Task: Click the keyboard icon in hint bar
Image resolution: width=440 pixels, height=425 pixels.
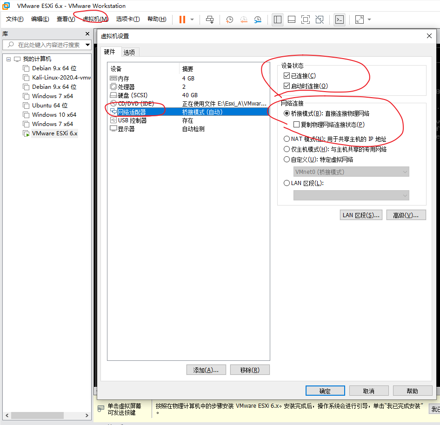Action: (101, 408)
